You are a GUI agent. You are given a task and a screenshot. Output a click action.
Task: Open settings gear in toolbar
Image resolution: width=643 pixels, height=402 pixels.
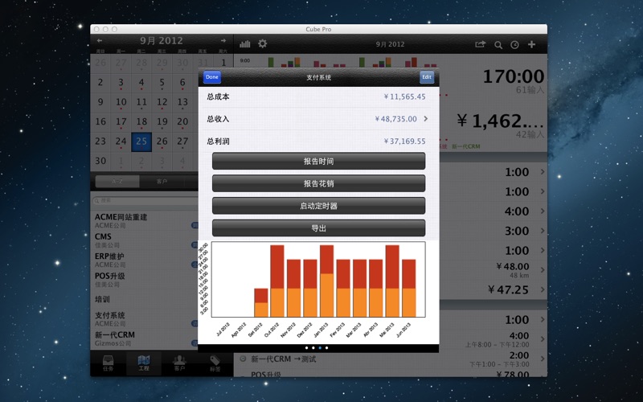[263, 43]
